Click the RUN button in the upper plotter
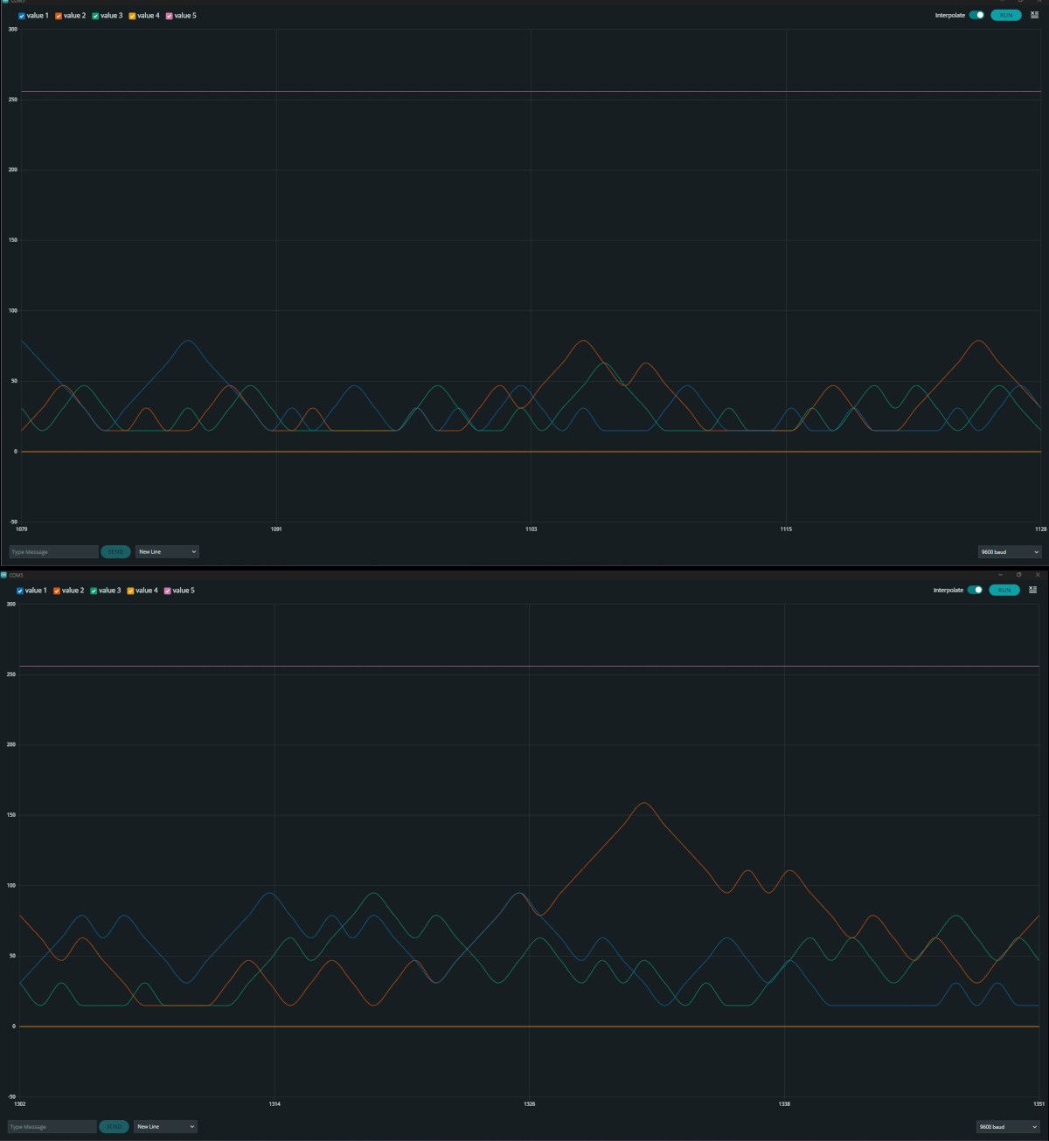1049x1141 pixels. pyautogui.click(x=1006, y=15)
